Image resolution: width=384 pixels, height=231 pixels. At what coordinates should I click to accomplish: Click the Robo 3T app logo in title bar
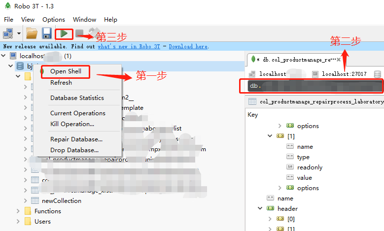tap(7, 6)
